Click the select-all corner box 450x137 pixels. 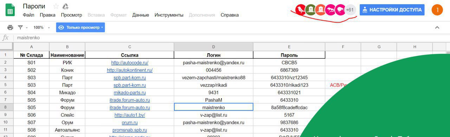coord(6,47)
